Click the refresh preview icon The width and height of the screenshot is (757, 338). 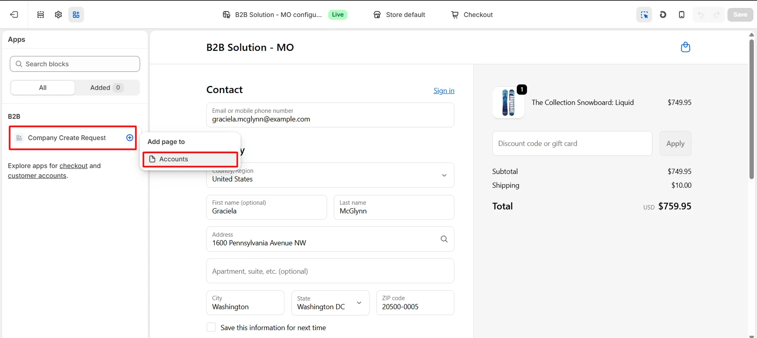tap(663, 15)
